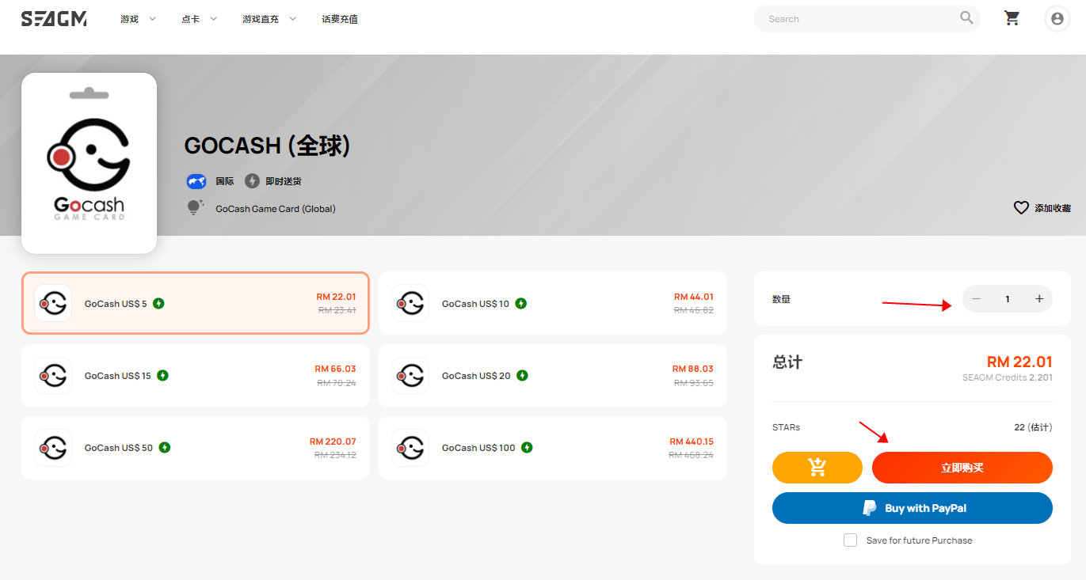
Task: Click the heart favorite icon
Action: [1021, 208]
